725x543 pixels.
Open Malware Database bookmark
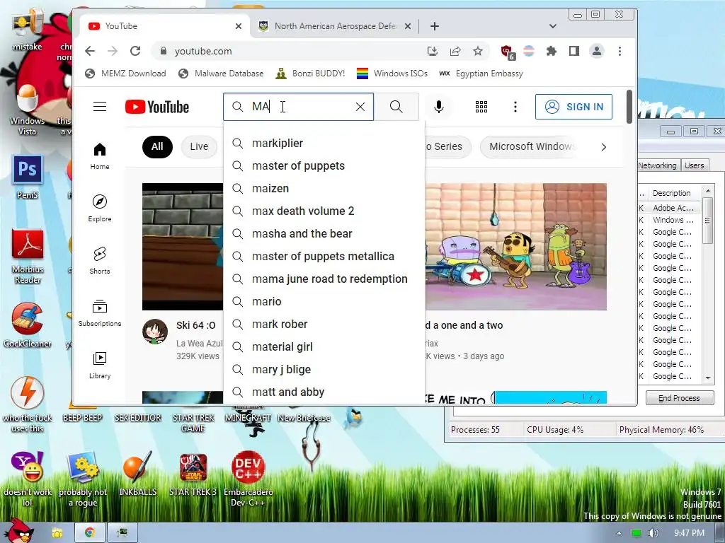coord(221,74)
